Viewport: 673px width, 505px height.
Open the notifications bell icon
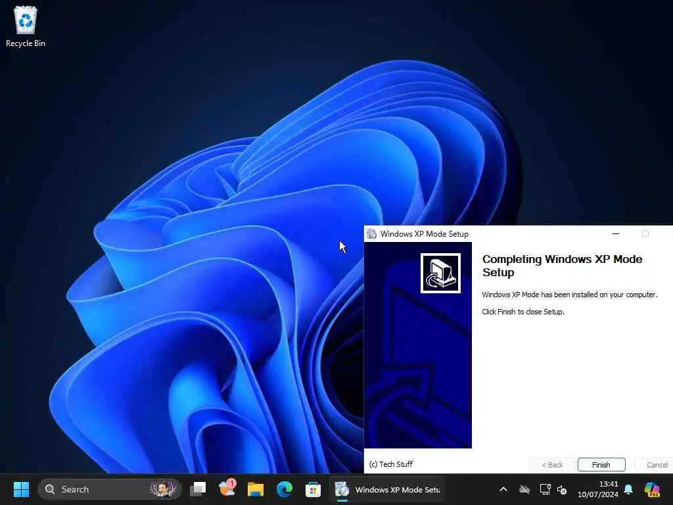(628, 489)
